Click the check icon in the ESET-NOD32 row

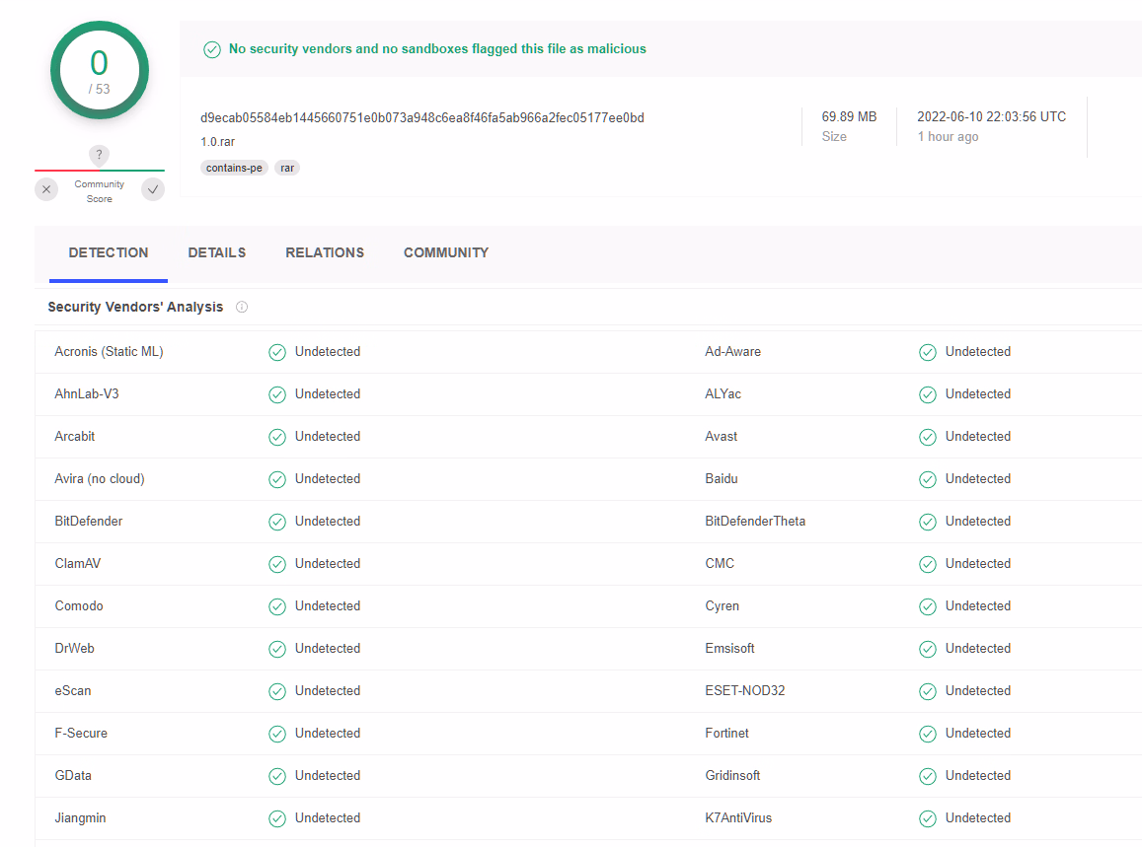(928, 692)
